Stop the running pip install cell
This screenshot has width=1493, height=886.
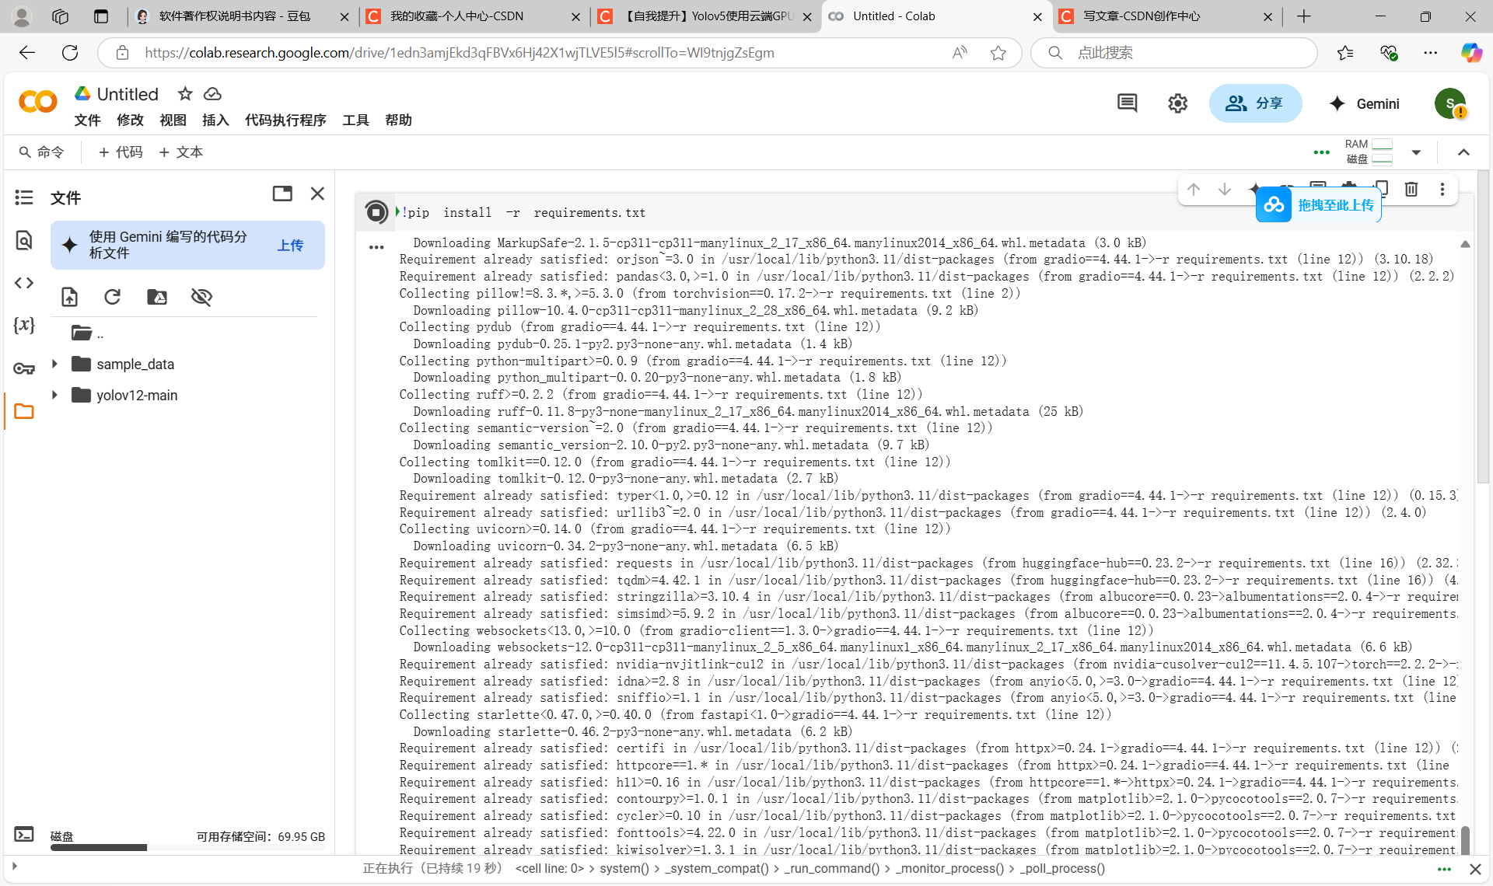[376, 212]
